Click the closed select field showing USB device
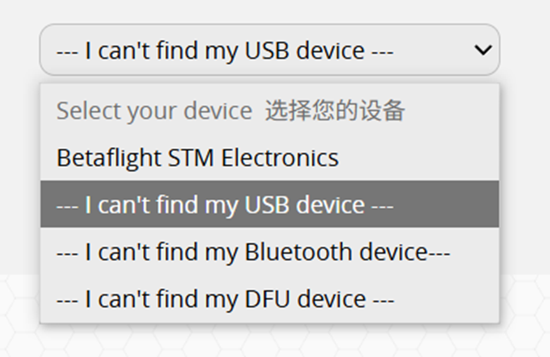 pyautogui.click(x=269, y=50)
